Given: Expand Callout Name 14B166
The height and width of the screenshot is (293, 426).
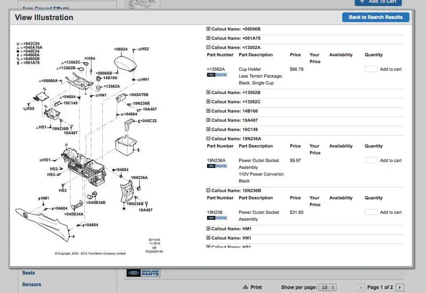Looking at the screenshot, I should [208, 111].
